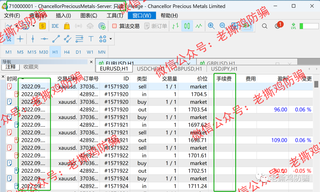
Task: Click the history table vertical scrollbar
Action: [x=316, y=84]
